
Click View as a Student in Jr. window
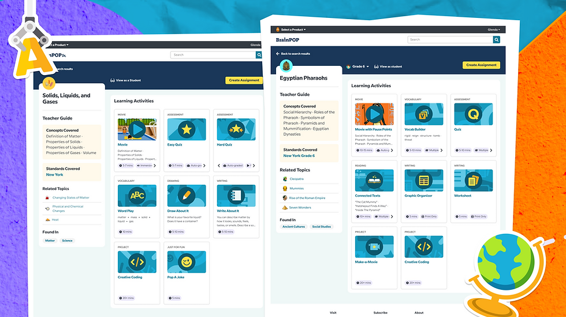[126, 80]
